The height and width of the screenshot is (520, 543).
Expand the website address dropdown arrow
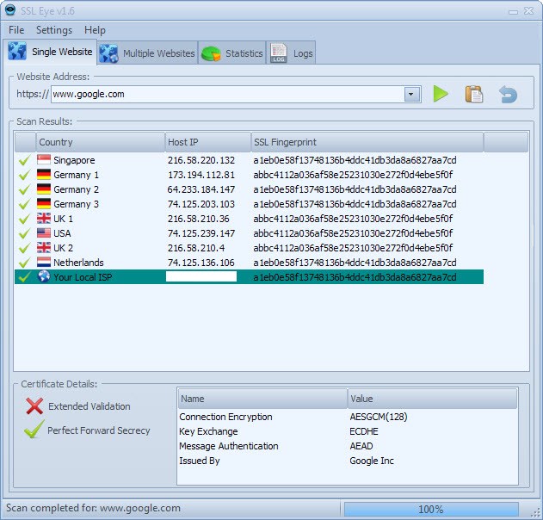[411, 94]
